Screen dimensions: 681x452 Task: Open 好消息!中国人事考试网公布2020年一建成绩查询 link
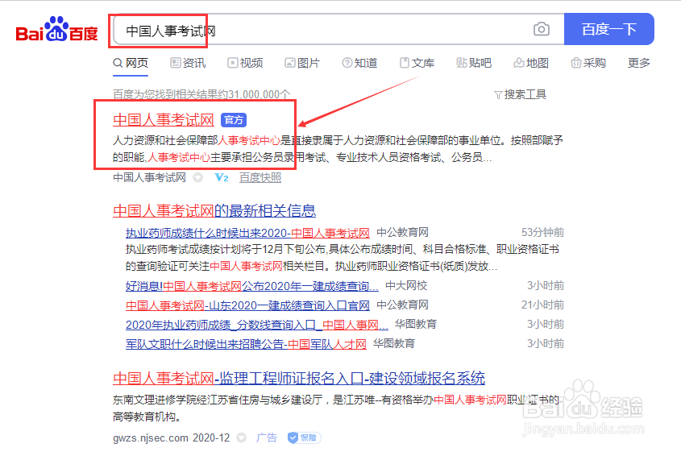tap(252, 286)
